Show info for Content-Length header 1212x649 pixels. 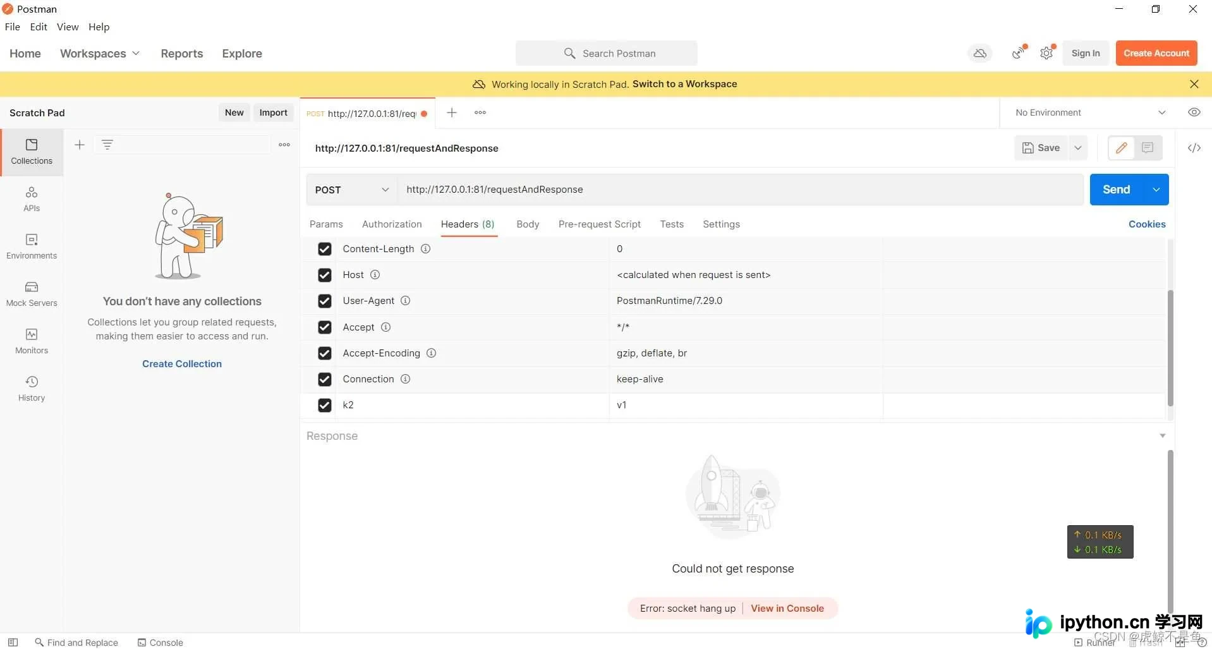point(426,249)
